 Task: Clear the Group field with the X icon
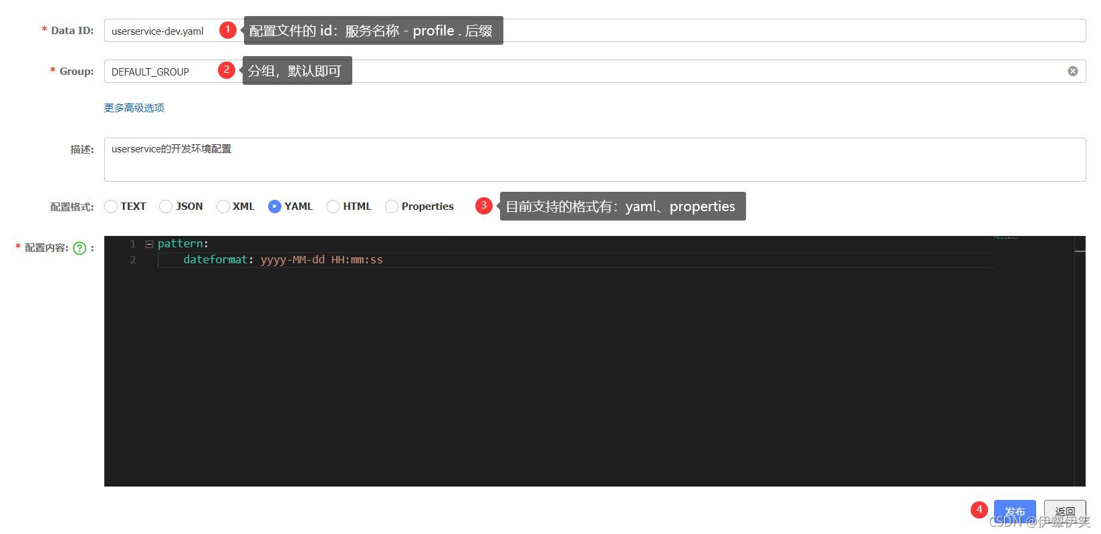(x=1072, y=71)
